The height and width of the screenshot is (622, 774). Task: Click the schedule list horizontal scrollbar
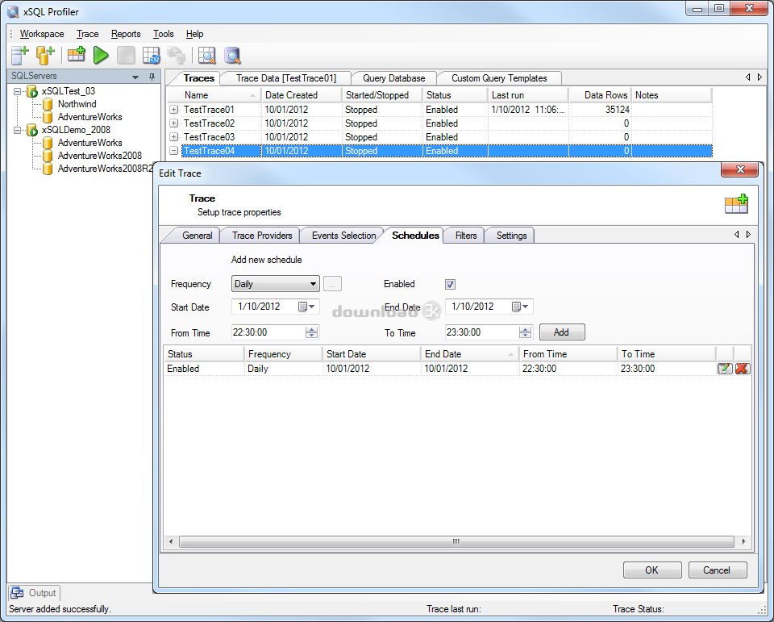click(456, 541)
